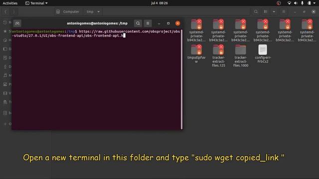Click the Other Locations plus icon in sidebar
319x179 pixels.
[5, 124]
